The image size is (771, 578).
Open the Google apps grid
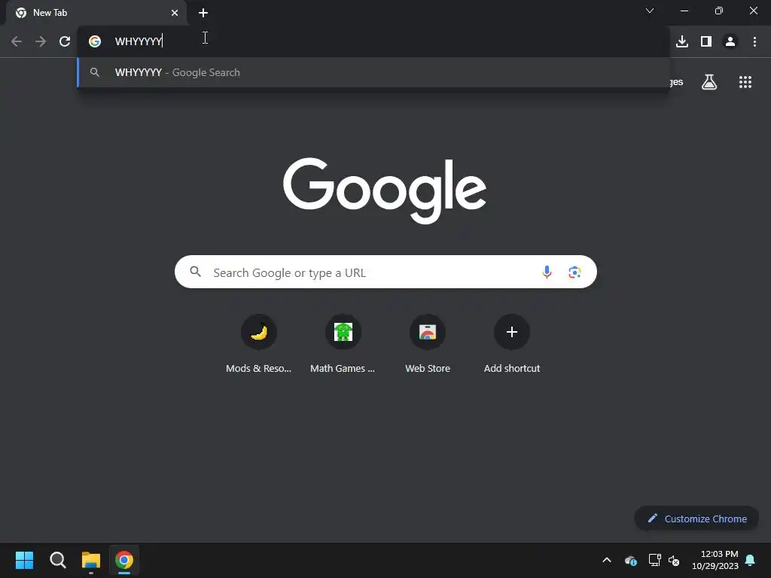coord(745,82)
